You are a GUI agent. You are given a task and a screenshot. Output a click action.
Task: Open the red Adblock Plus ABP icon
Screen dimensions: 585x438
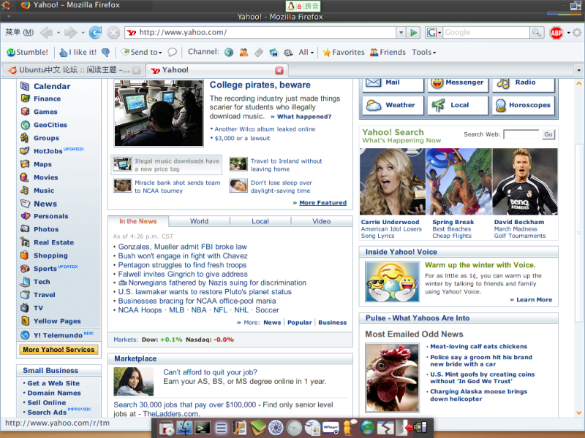pyautogui.click(x=556, y=33)
